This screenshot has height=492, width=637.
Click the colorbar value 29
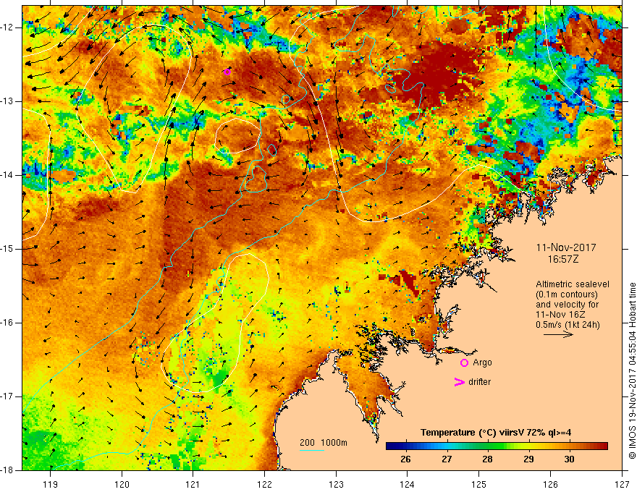[x=528, y=459]
